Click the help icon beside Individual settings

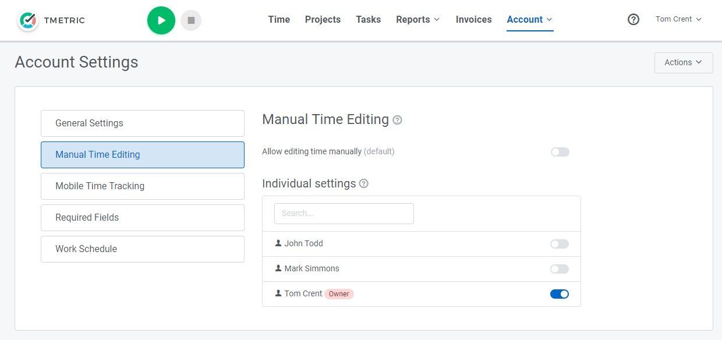[364, 183]
